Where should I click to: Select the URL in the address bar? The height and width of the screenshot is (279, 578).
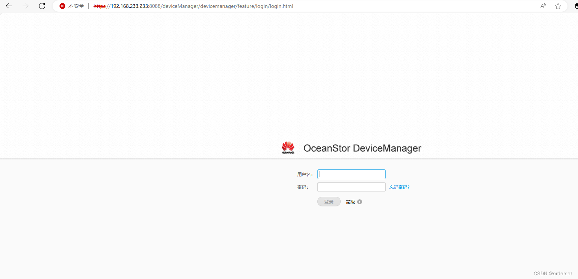pos(193,6)
